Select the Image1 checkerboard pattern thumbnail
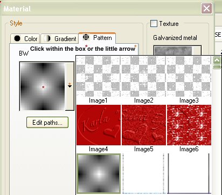Image resolution: width=222 pixels, height=195 pixels. click(x=99, y=76)
